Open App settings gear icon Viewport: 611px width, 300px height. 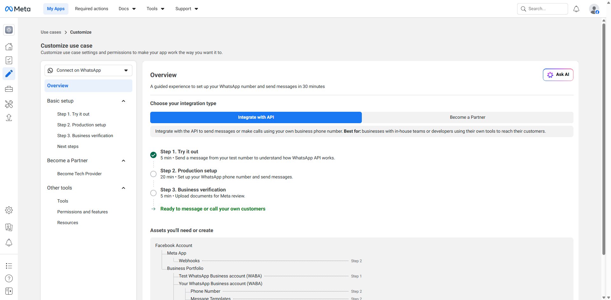9,210
